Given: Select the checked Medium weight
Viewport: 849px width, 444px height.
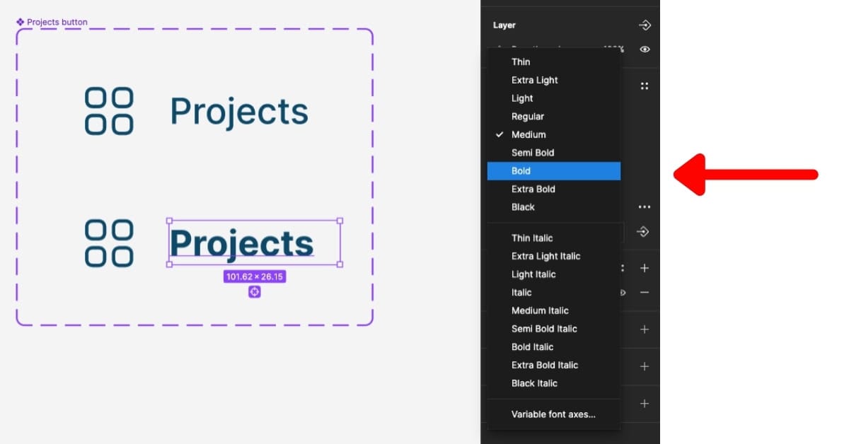Looking at the screenshot, I should (x=529, y=134).
